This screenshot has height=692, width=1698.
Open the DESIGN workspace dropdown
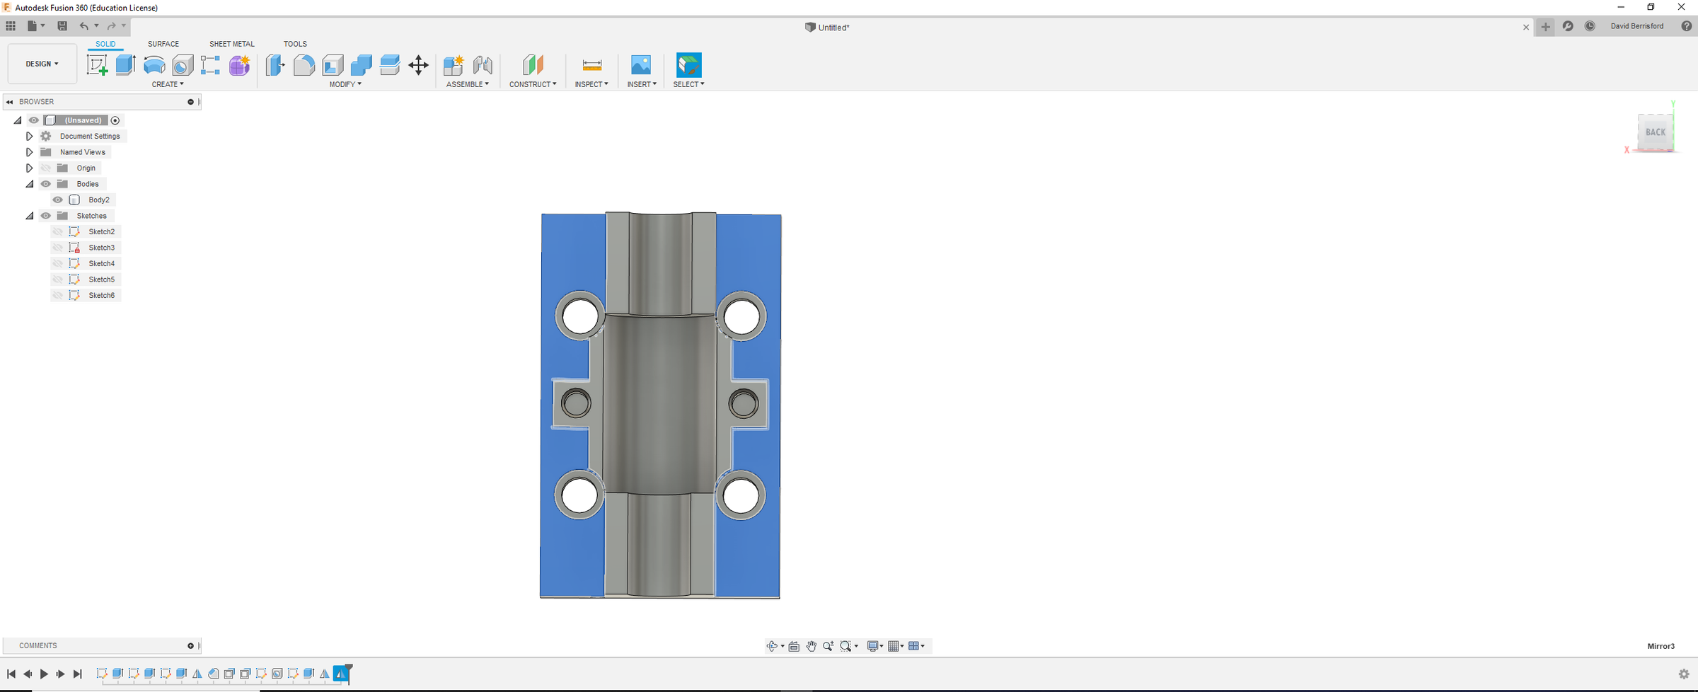(x=42, y=64)
